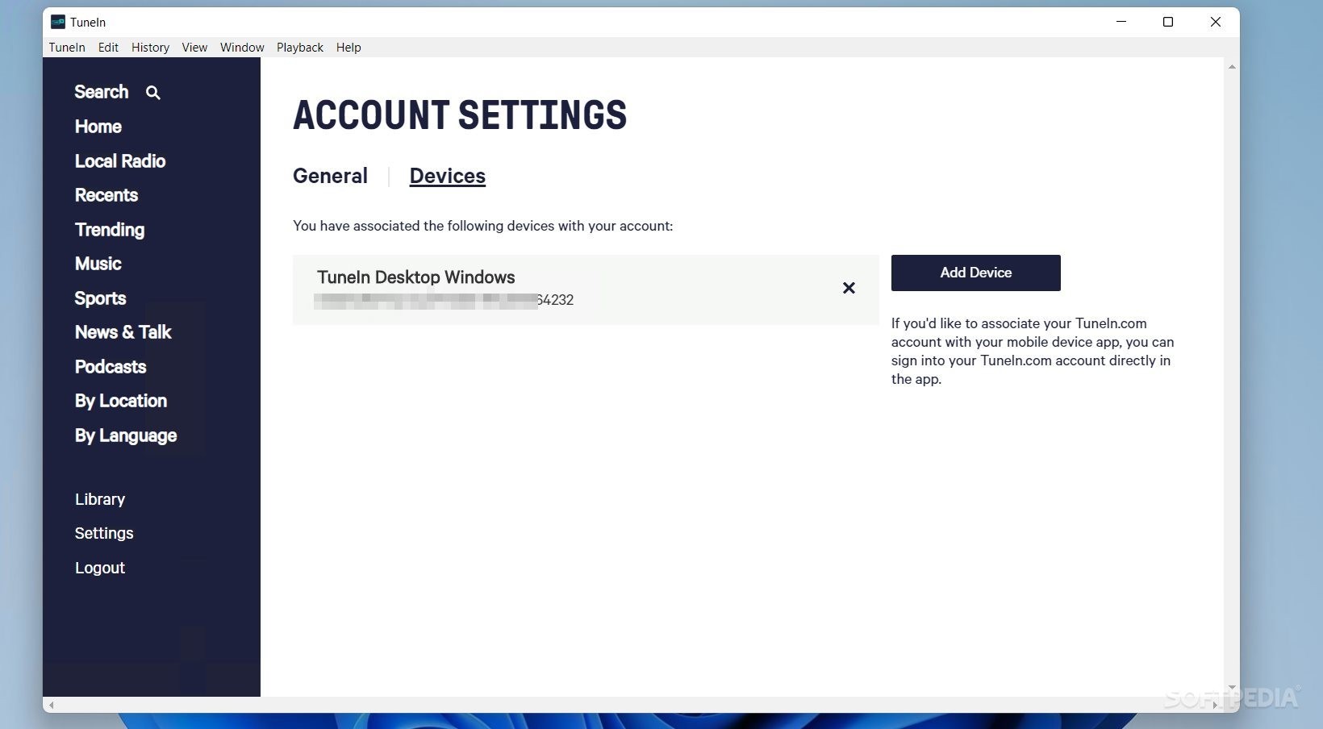The width and height of the screenshot is (1323, 729).
Task: Click the search magnifier icon
Action: [153, 93]
